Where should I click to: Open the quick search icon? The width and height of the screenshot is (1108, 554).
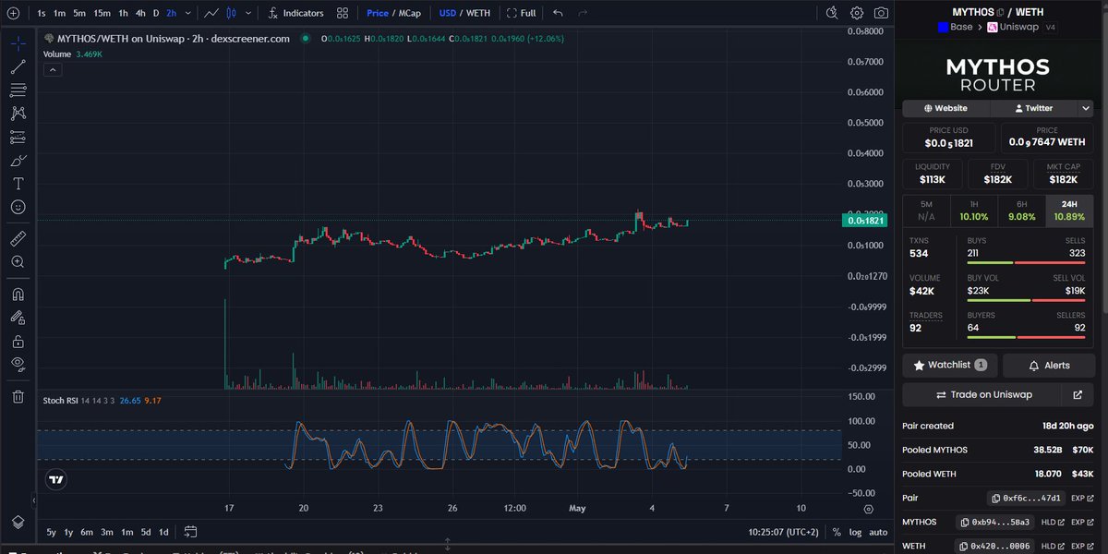832,13
